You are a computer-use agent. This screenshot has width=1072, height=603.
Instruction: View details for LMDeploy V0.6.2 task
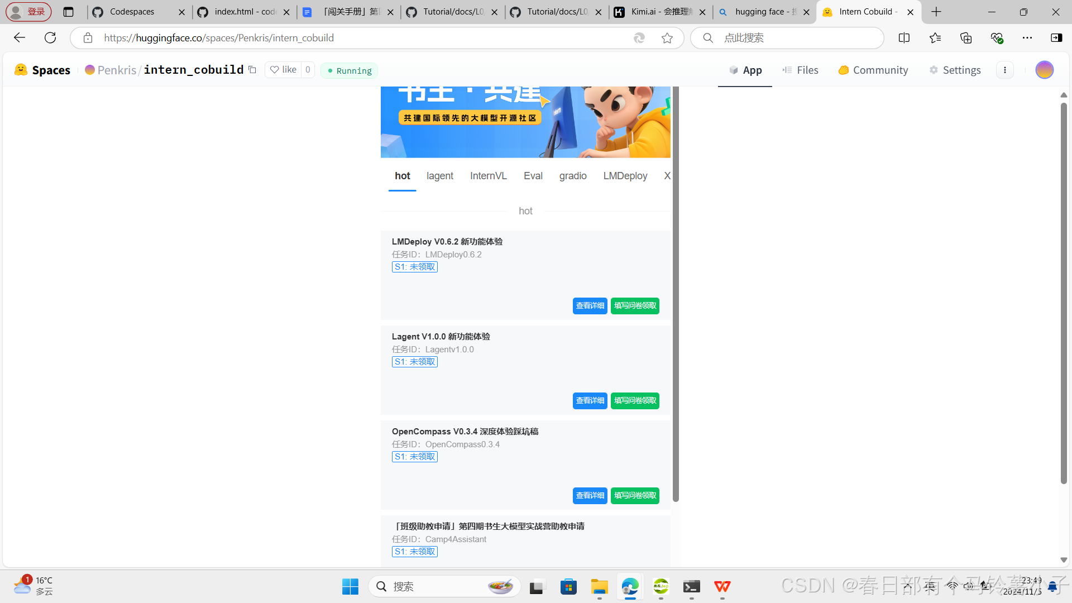click(x=590, y=306)
